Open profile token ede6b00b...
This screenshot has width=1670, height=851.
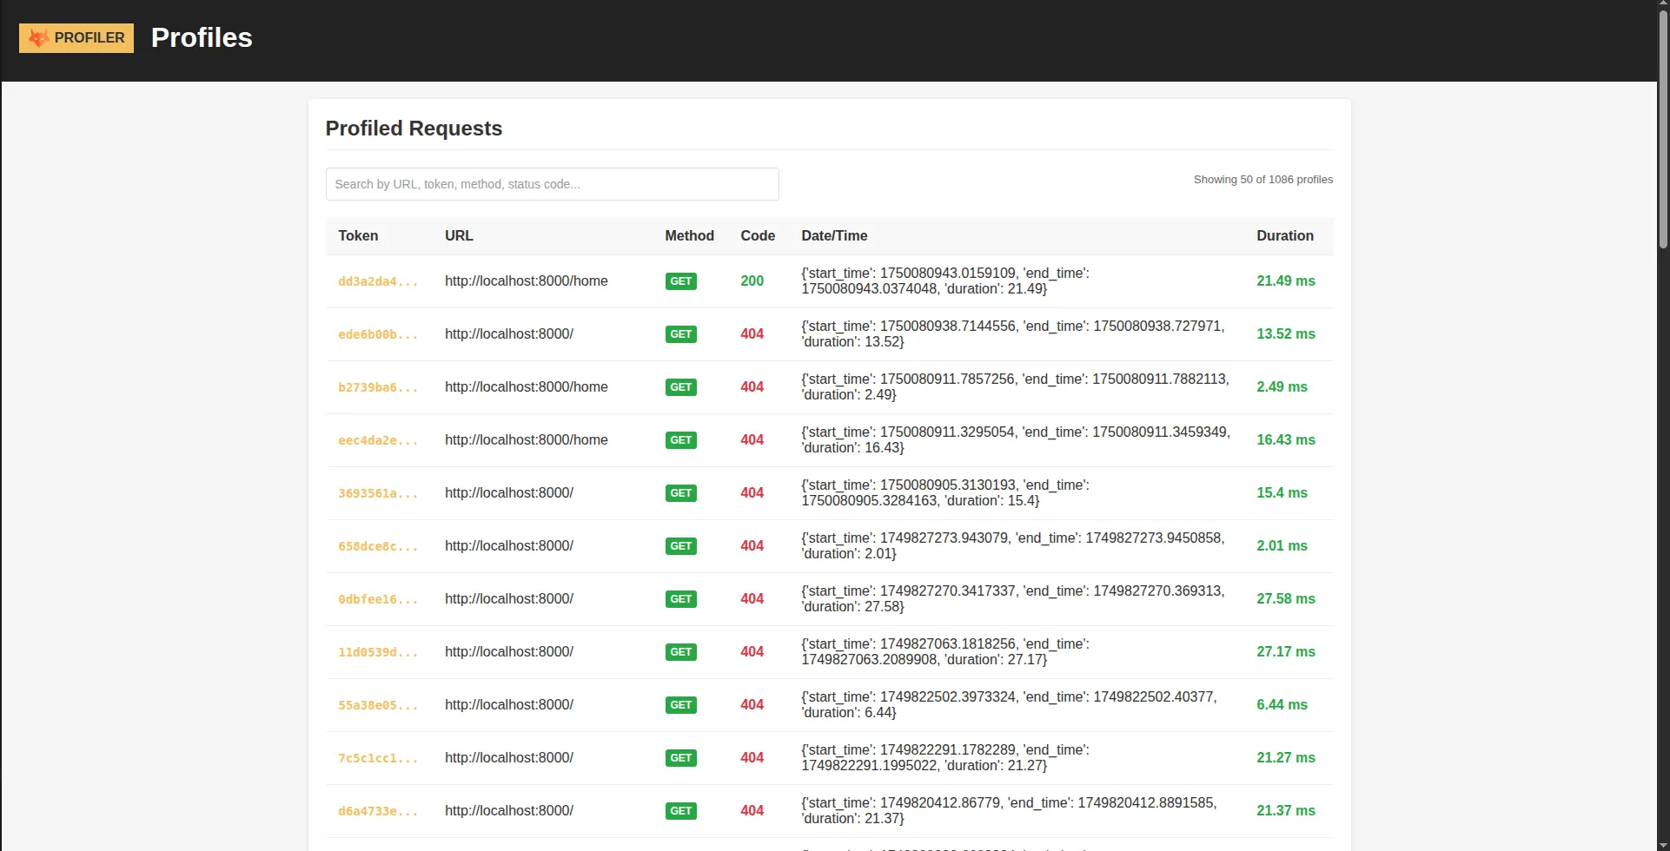(x=378, y=334)
